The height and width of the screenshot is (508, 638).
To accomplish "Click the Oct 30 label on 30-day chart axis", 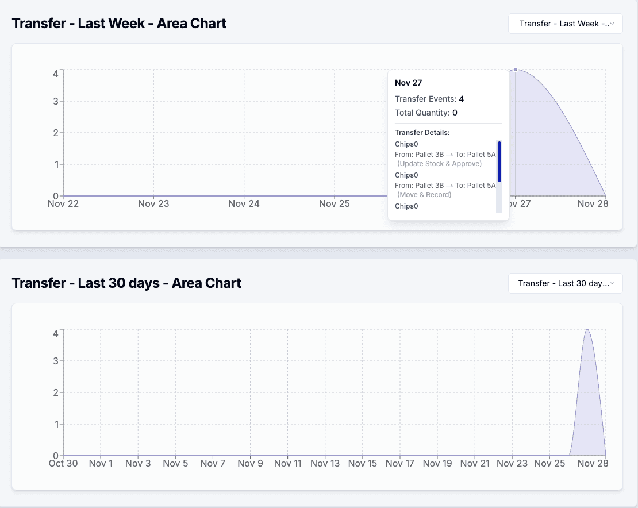I will pos(63,463).
